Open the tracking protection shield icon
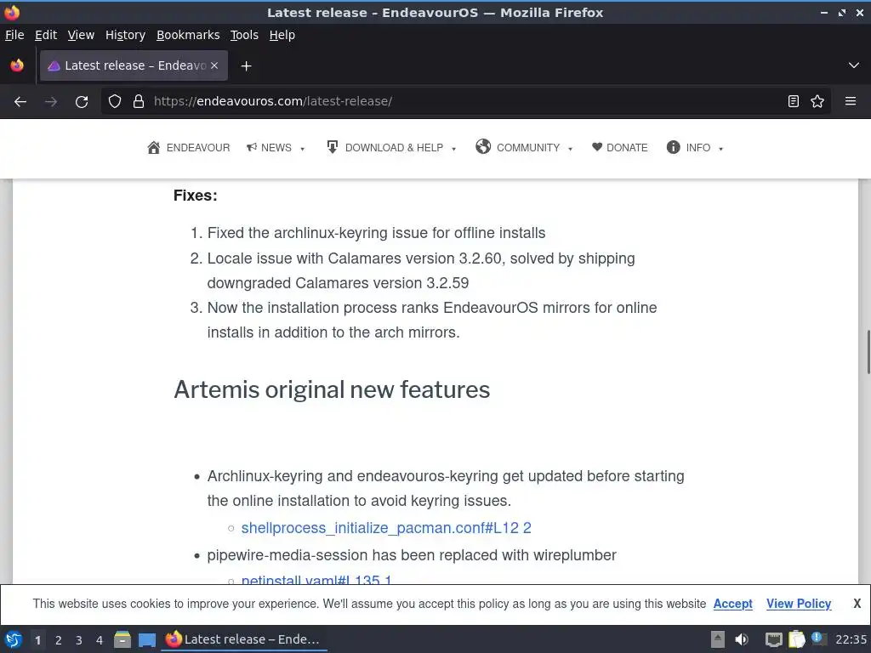The height and width of the screenshot is (653, 871). pyautogui.click(x=115, y=101)
